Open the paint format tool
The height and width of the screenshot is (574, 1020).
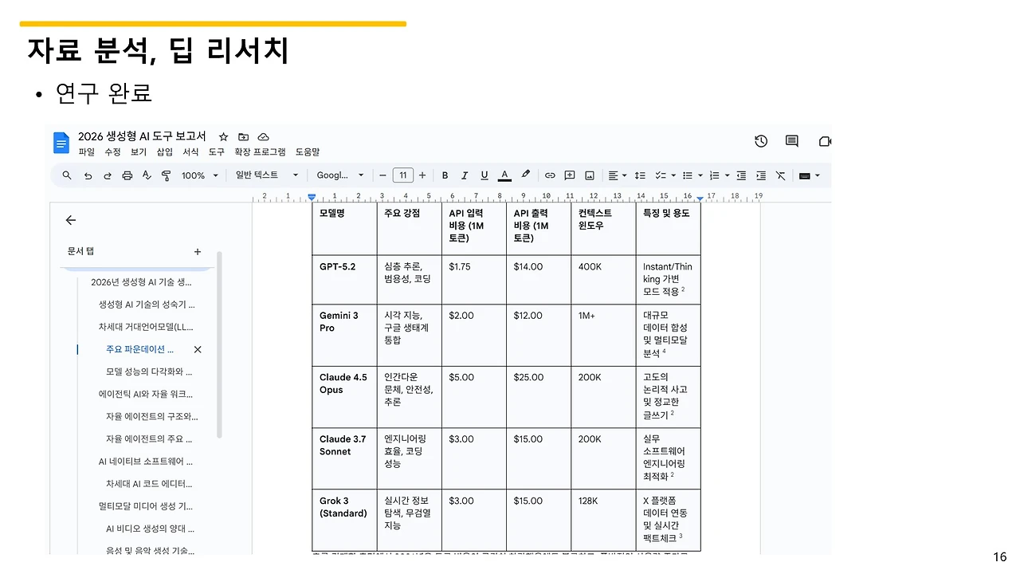165,175
